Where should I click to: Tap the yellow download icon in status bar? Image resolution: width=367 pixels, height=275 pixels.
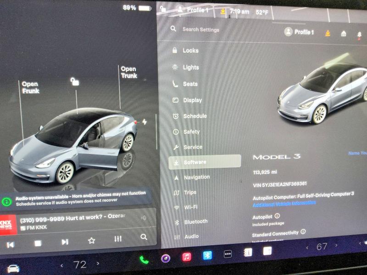pos(223,11)
